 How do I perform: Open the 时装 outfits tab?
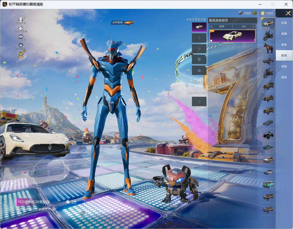coord(284,23)
